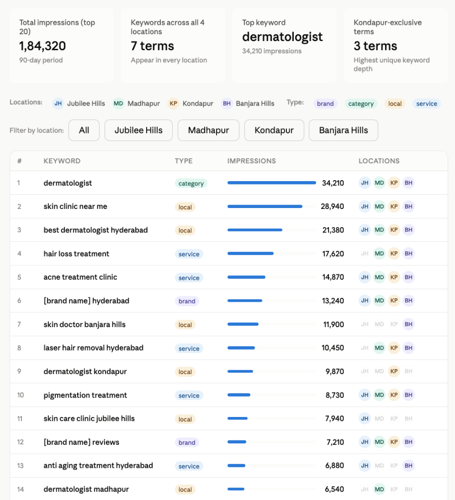Click the brand type legend tag

coord(325,104)
